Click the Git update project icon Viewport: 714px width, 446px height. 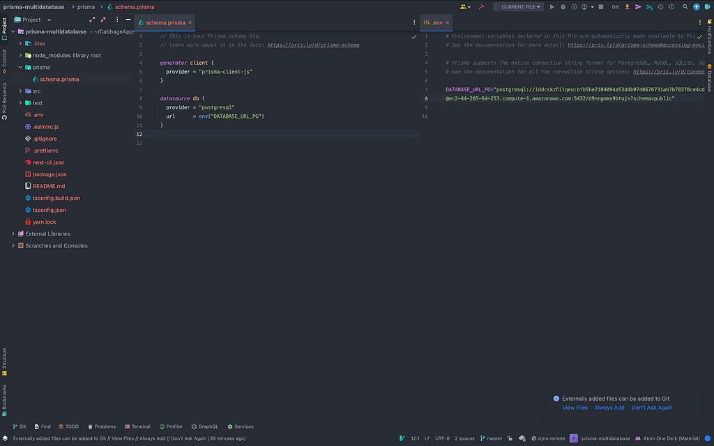click(627, 7)
